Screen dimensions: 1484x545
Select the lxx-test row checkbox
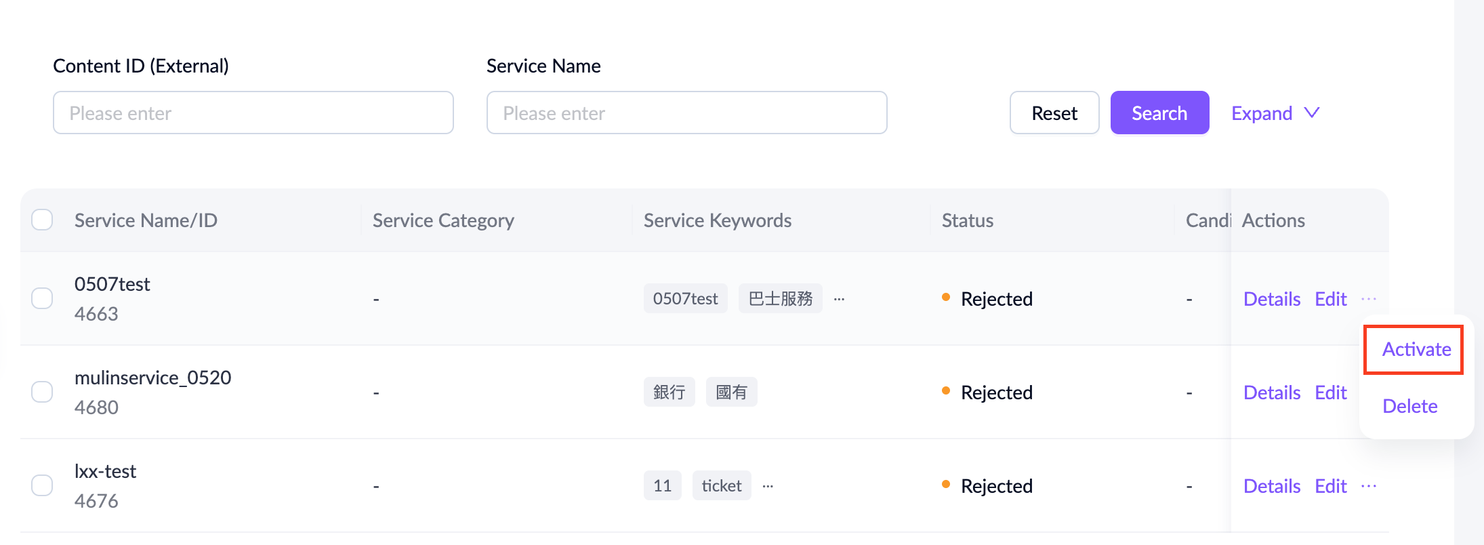(42, 485)
